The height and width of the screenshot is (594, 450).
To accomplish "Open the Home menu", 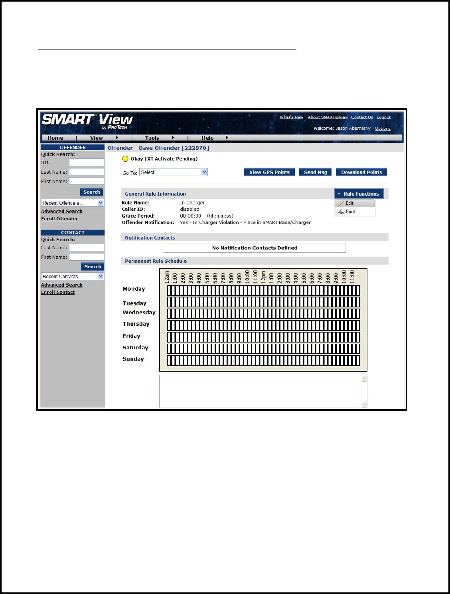I will pos(55,138).
